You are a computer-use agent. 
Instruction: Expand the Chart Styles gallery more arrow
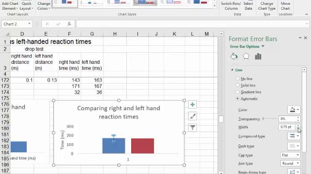tap(214, 6)
